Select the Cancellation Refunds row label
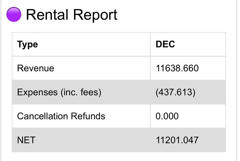Screen dimensions: 240x161 (61, 116)
